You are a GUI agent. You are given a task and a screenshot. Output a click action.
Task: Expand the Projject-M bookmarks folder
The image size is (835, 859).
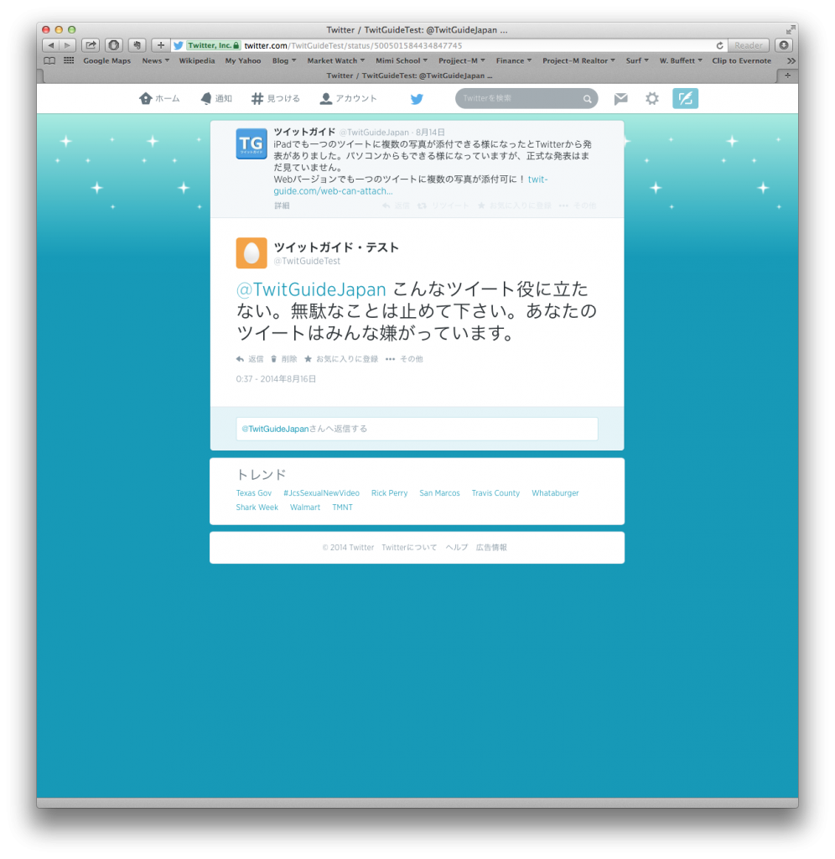pyautogui.click(x=462, y=60)
